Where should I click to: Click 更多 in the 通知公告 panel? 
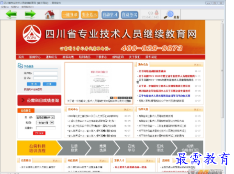click(197, 65)
